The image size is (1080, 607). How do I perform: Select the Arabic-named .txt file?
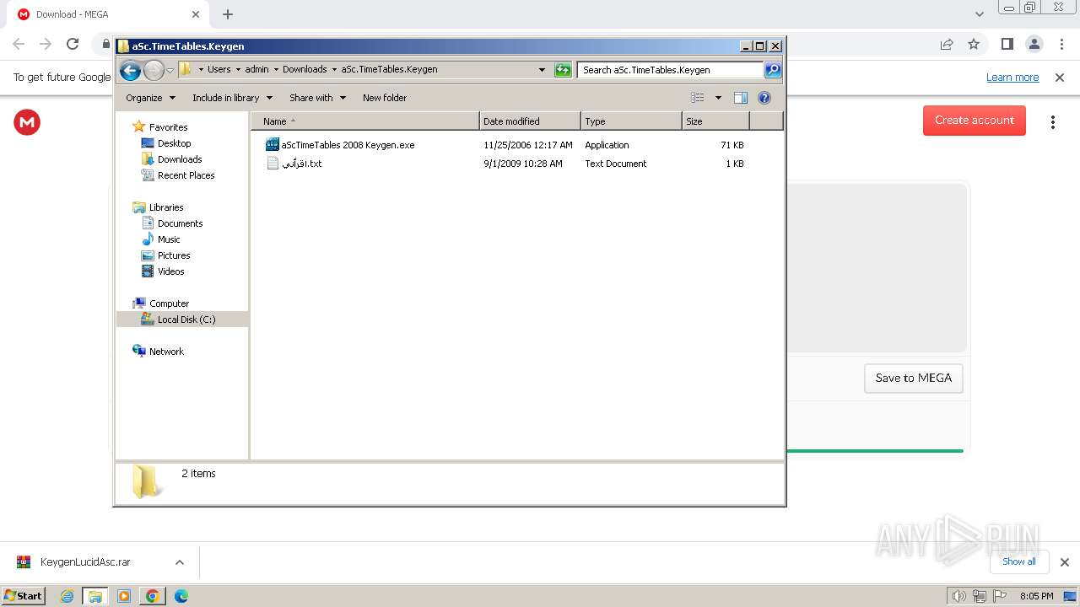pyautogui.click(x=301, y=164)
